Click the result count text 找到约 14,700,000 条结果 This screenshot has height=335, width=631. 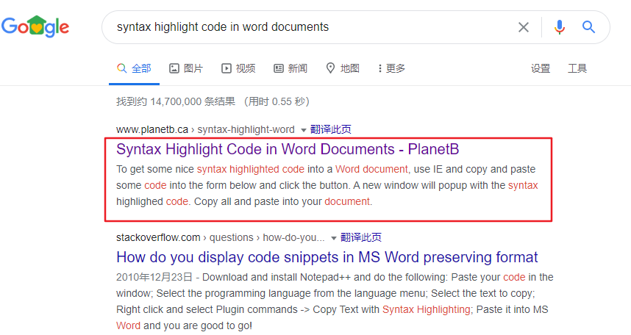pos(176,101)
